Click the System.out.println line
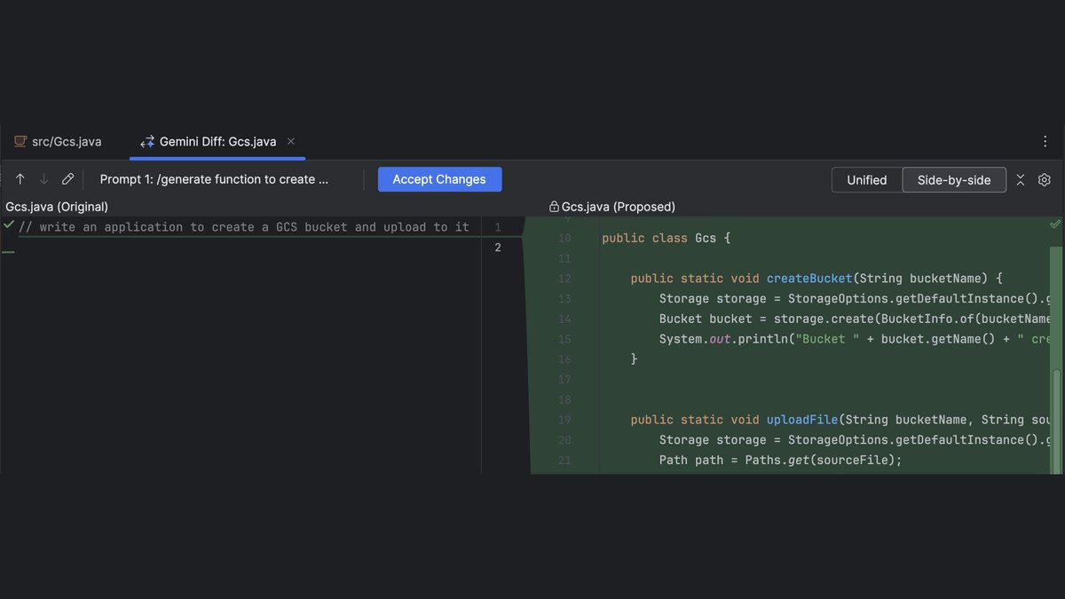 [856, 339]
